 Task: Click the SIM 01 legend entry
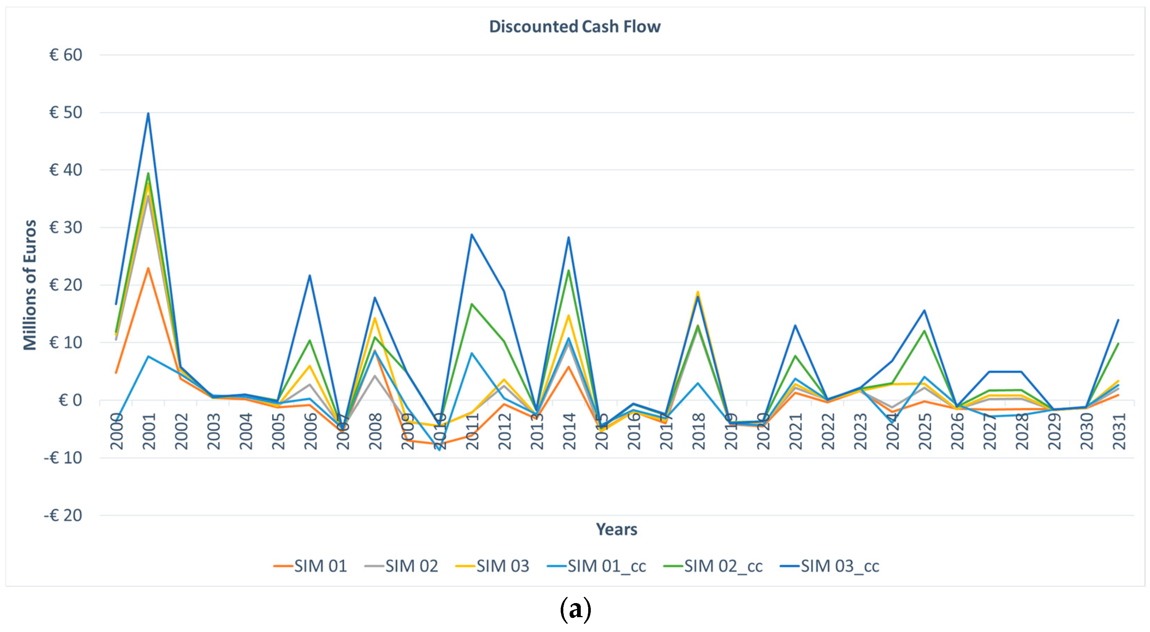(320, 566)
